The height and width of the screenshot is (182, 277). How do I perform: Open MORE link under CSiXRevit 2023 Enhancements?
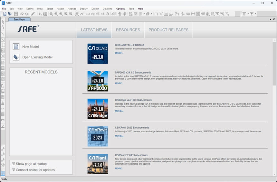click(119, 136)
